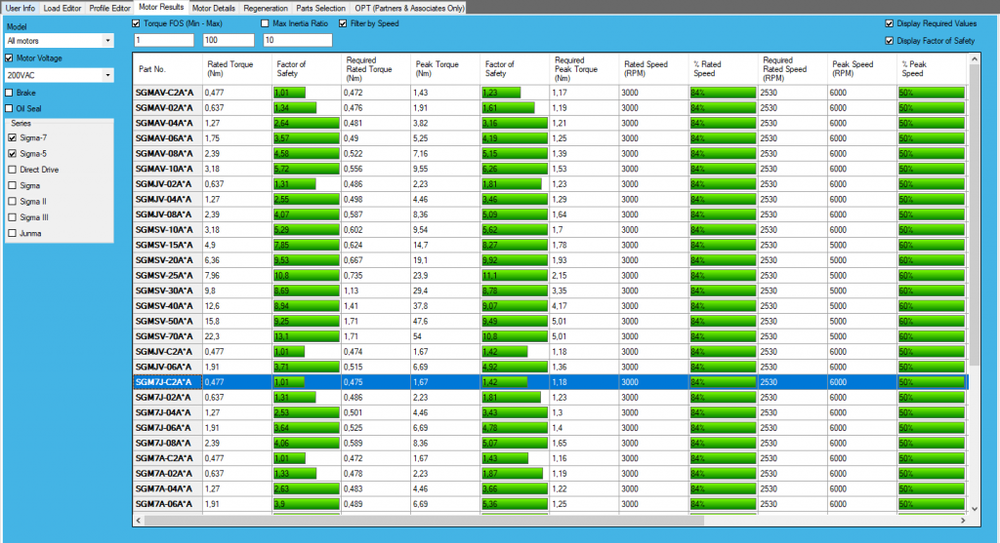Screen dimensions: 1000x543
Task: Sort by Required Peak Torque header
Action: [584, 69]
